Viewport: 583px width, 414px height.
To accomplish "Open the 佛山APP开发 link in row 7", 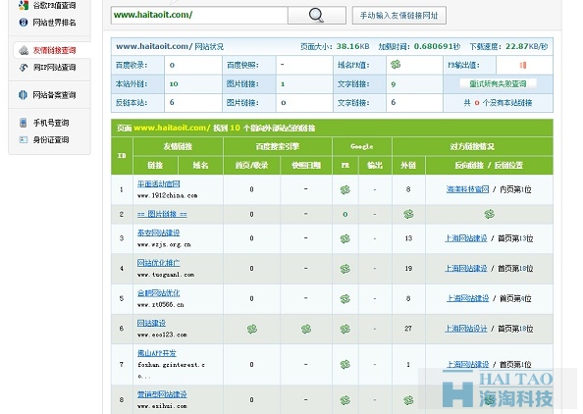I will point(157,353).
